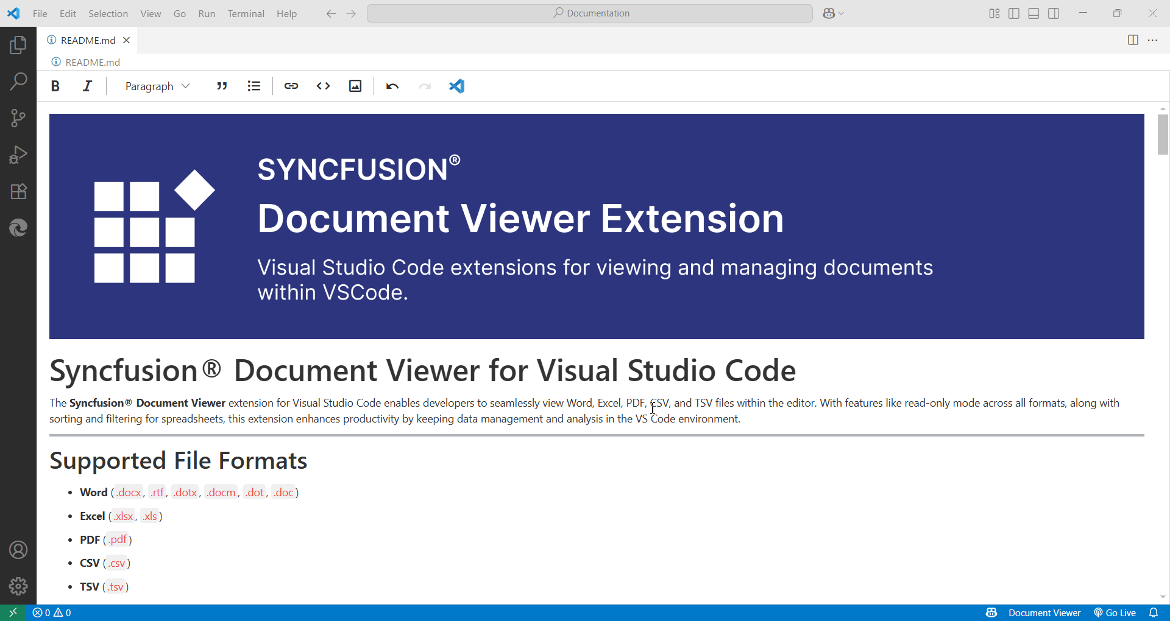Click the vertical scrollbar thumb
The width and height of the screenshot is (1170, 621).
1163,135
